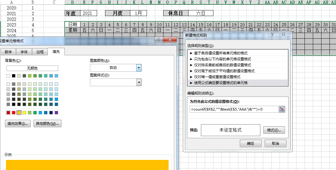
Task: Select column AH header
Action: [x=326, y=2]
